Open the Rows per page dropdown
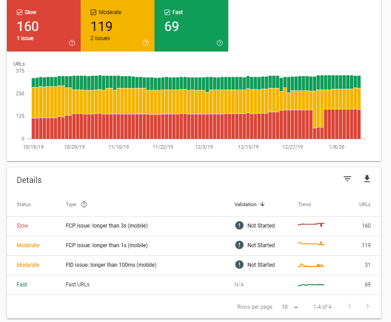Viewport: 391px width, 322px height. pos(290,307)
